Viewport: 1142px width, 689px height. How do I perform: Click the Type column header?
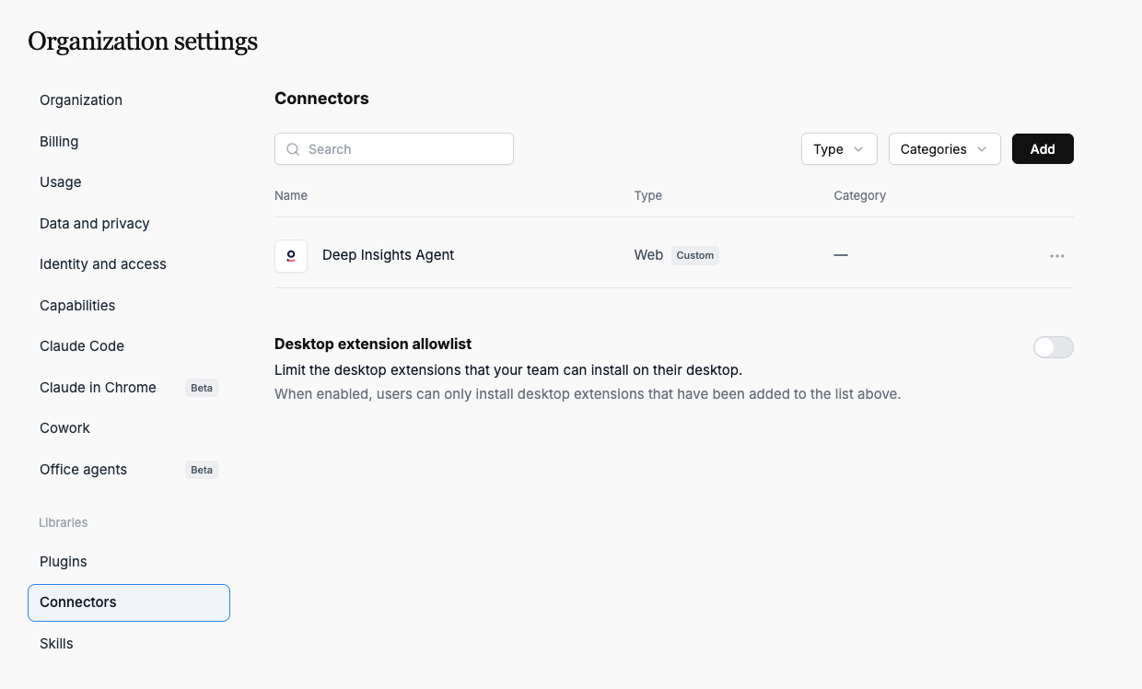(648, 195)
